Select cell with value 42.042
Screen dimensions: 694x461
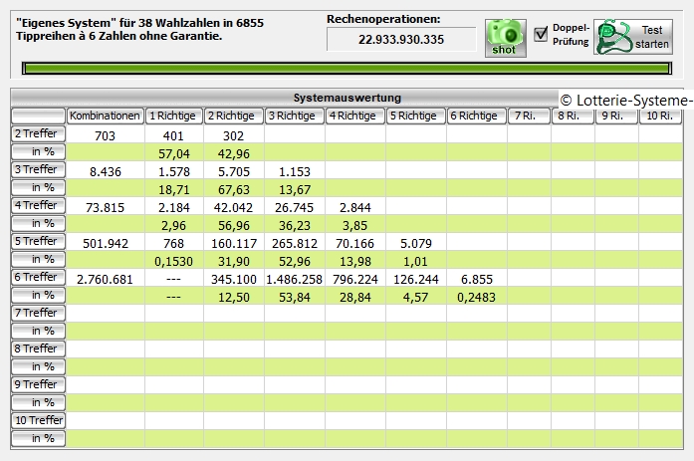coord(233,207)
